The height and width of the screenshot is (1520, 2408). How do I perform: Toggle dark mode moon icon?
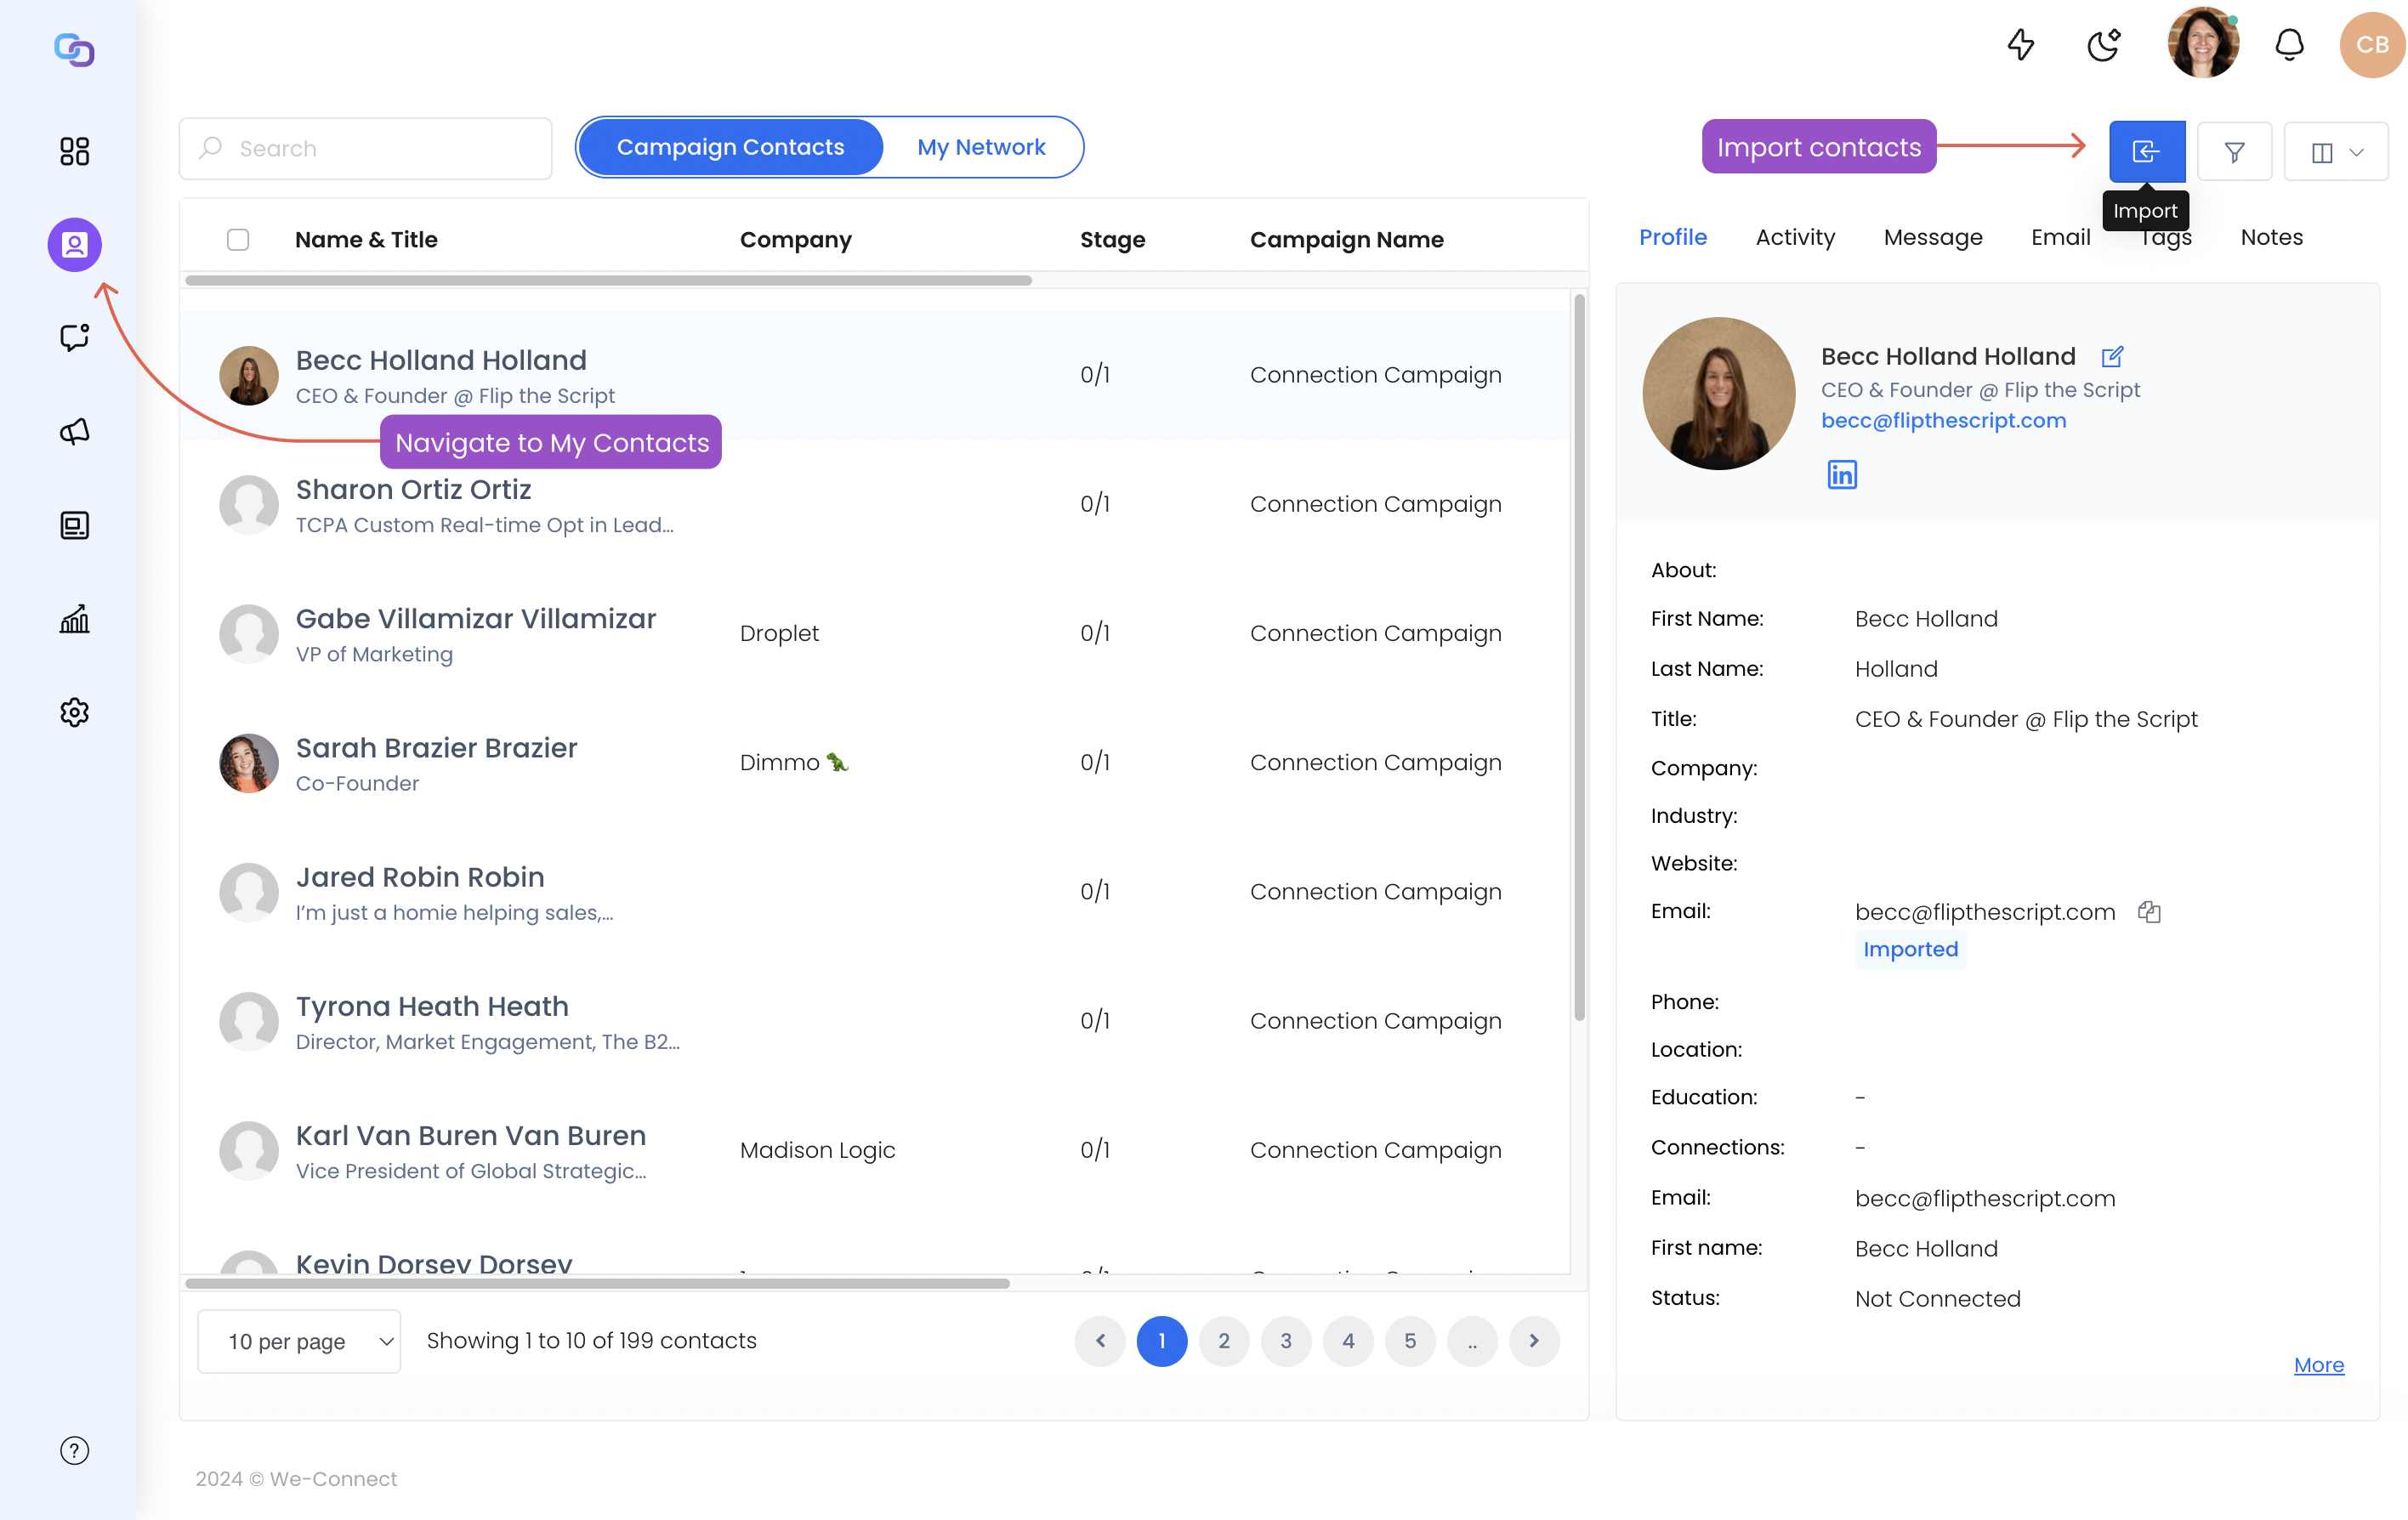click(x=2103, y=45)
